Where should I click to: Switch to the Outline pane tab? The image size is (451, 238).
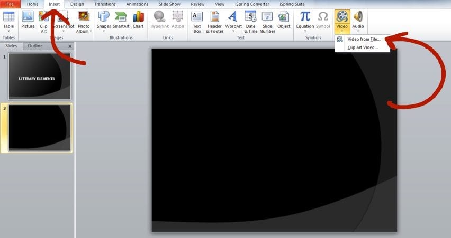[35, 46]
